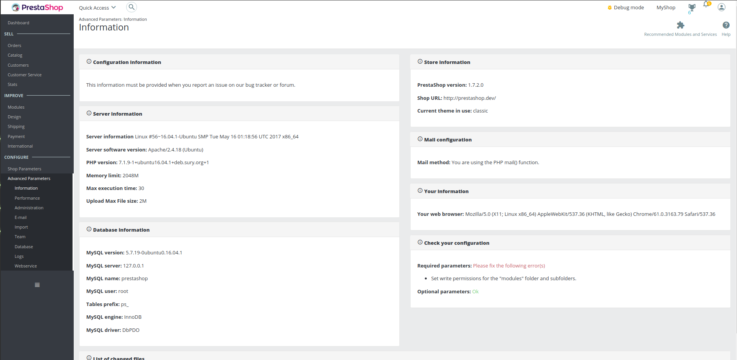Open the employee profile avatar icon

(x=722, y=7)
